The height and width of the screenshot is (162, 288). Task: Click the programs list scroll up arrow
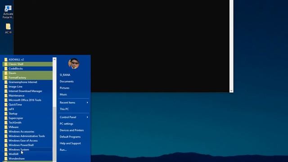54,59
